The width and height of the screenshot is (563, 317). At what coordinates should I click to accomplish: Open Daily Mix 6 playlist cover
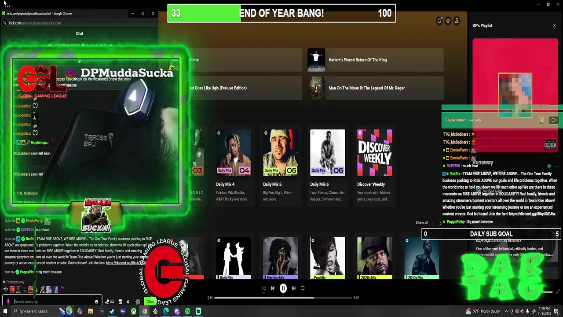[x=328, y=152]
